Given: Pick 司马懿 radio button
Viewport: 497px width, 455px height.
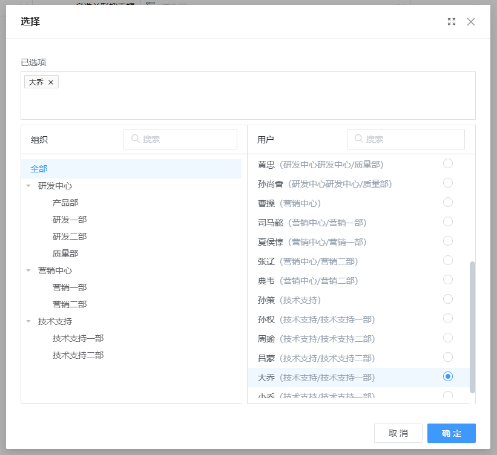Looking at the screenshot, I should click(x=448, y=221).
